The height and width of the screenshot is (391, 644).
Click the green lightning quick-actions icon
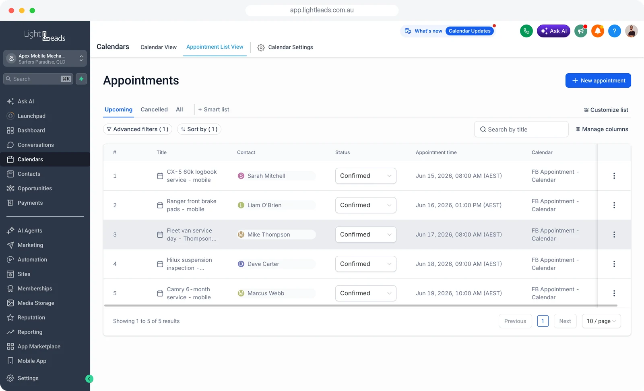(x=81, y=79)
